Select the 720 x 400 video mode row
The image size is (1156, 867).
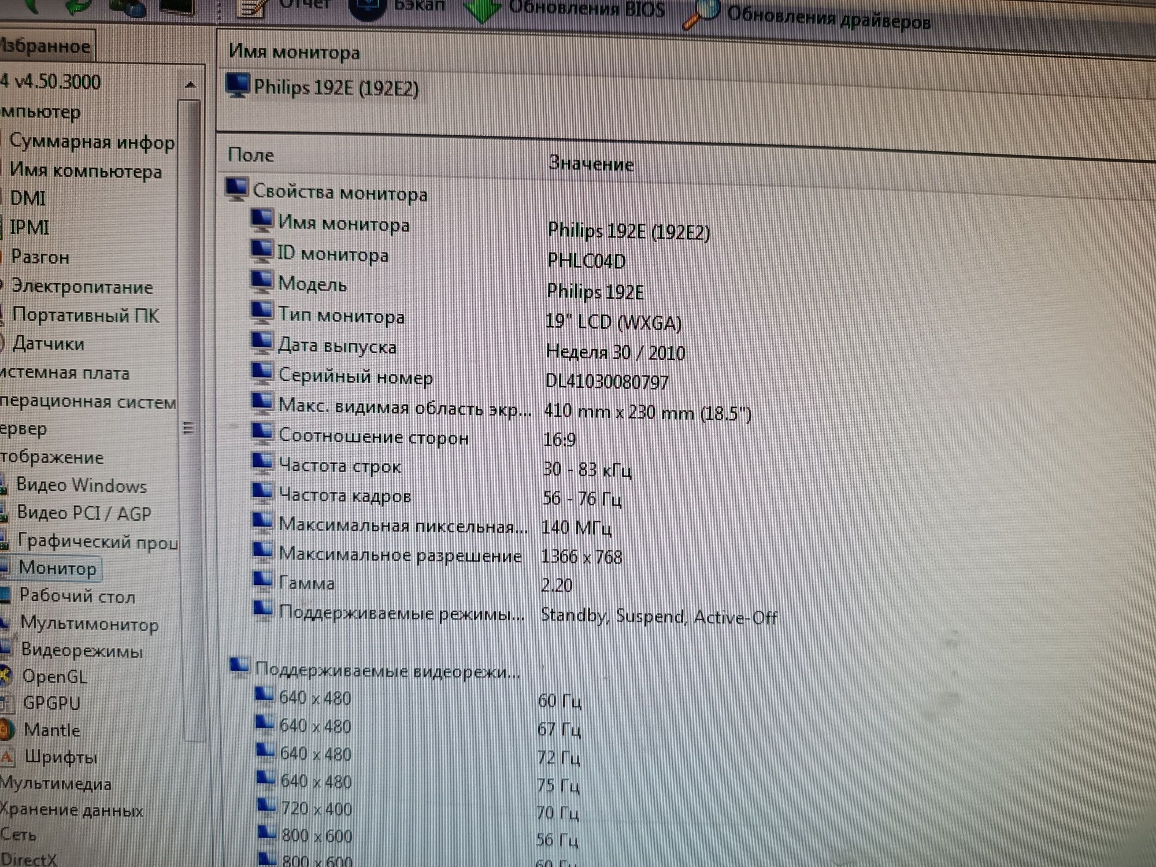click(x=417, y=810)
